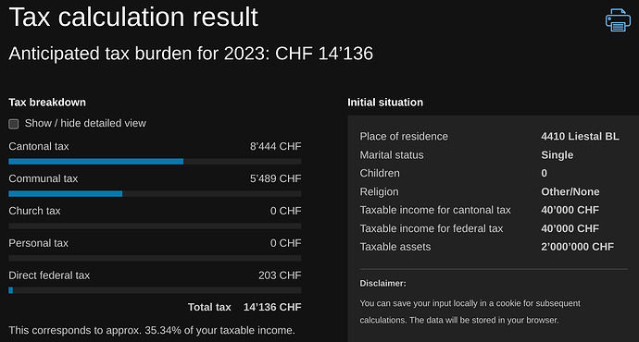639x342 pixels.
Task: Click the Show / hide detailed view label
Action: pyautogui.click(x=85, y=123)
